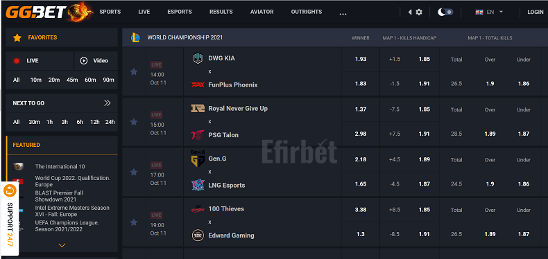Click the collapse arrow next to settings
Screen dimensions: 548x259
pos(410,12)
